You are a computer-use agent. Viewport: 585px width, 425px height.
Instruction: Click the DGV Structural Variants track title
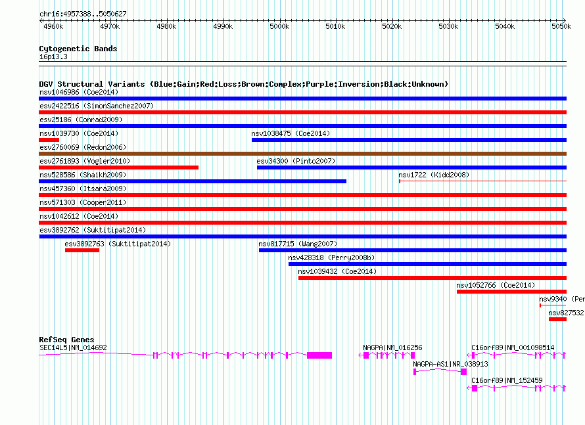(x=244, y=84)
